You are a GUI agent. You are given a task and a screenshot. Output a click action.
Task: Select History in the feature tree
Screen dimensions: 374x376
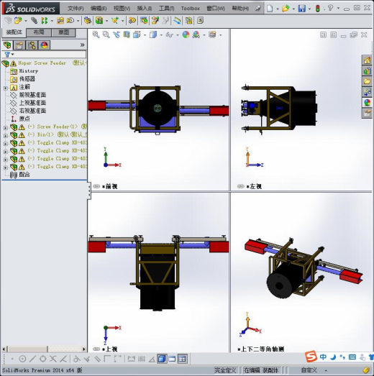click(x=29, y=71)
